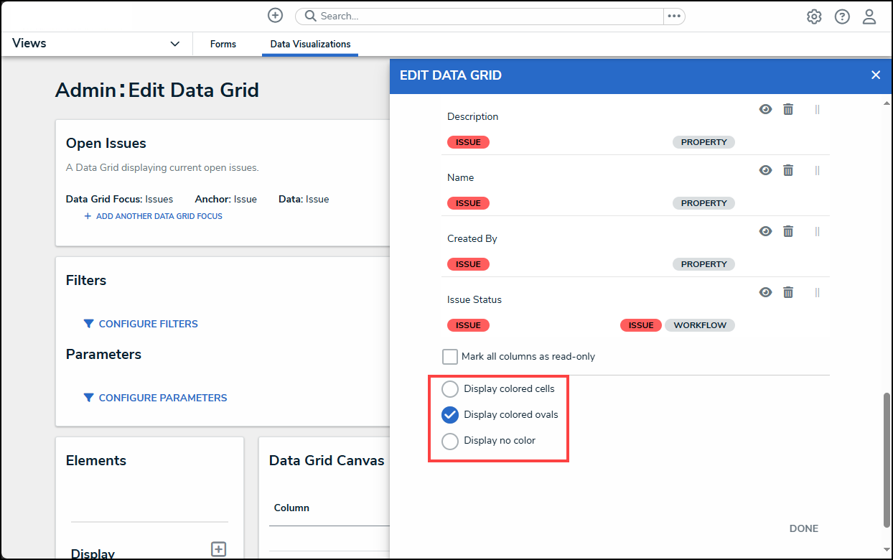Click the Configure Filters link
The image size is (893, 560).
[148, 324]
